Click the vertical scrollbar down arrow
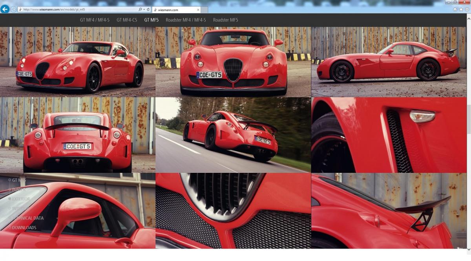Screen dimensions: 471x261 (x=469, y=249)
